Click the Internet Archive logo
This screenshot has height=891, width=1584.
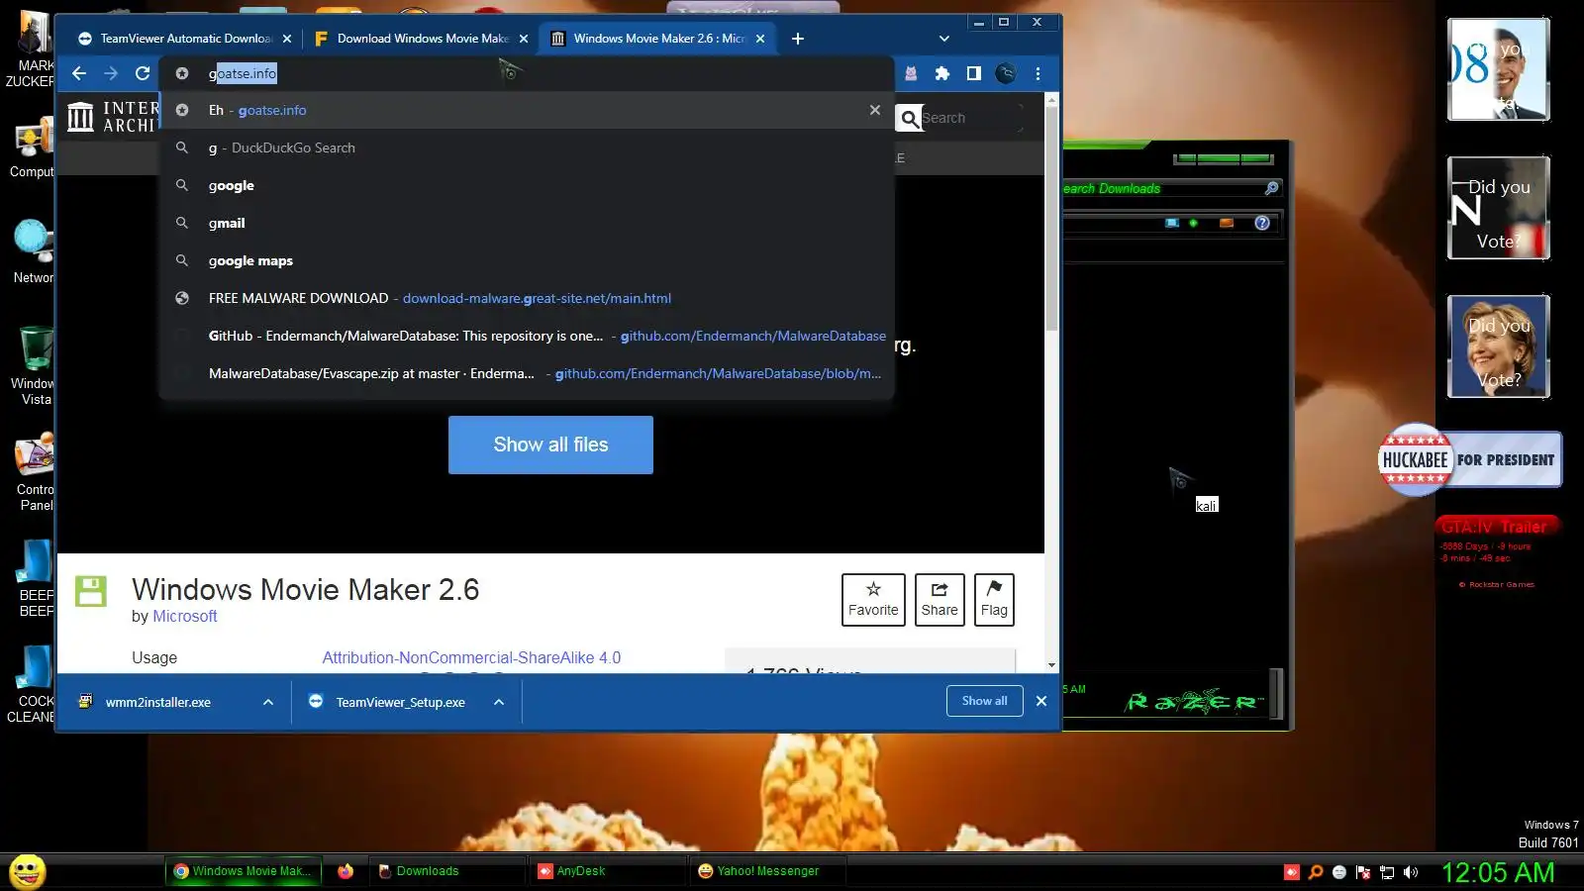(x=111, y=117)
